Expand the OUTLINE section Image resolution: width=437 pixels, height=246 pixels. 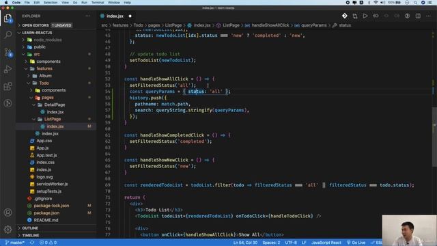coord(30,228)
